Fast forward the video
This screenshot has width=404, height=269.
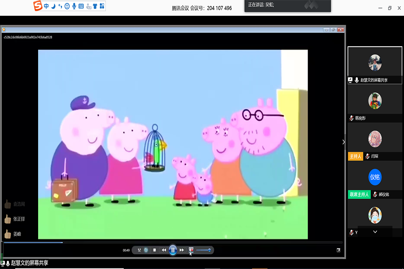(x=182, y=250)
